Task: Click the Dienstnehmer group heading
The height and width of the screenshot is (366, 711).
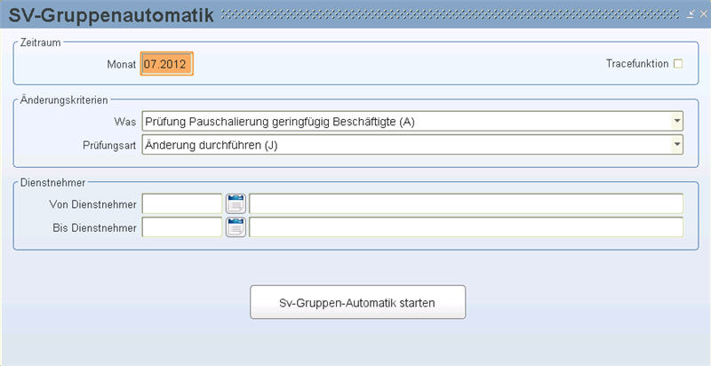Action: (x=52, y=183)
